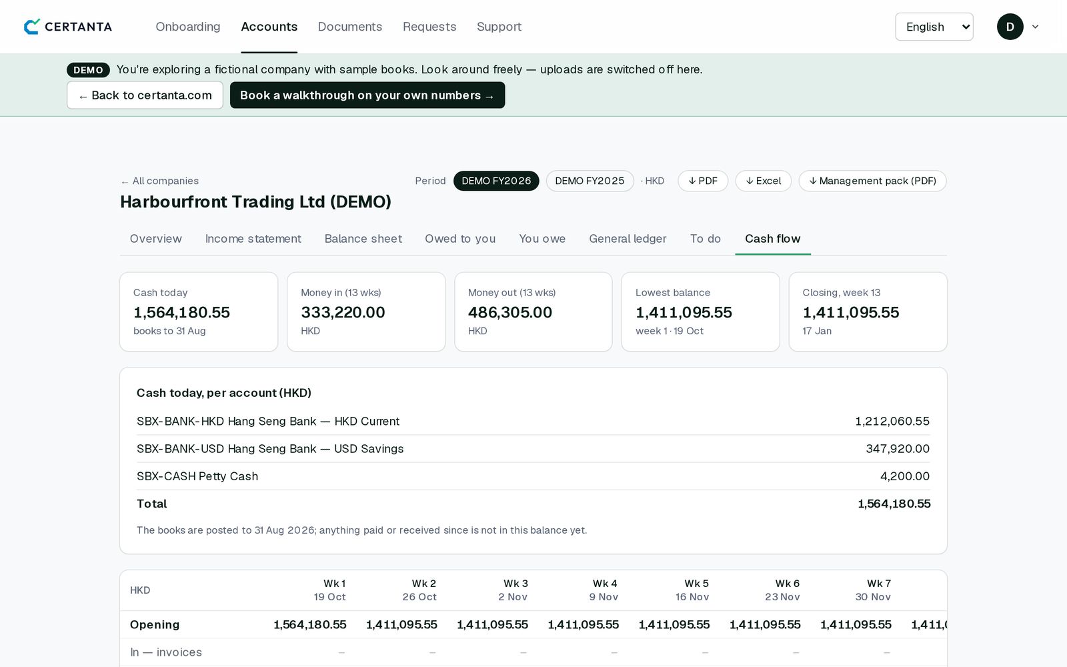Click the Money in (13 wks) value 333,220.00
1067x667 pixels.
pyautogui.click(x=343, y=312)
